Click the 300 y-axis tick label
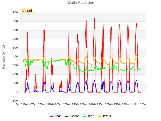 point(15,66)
